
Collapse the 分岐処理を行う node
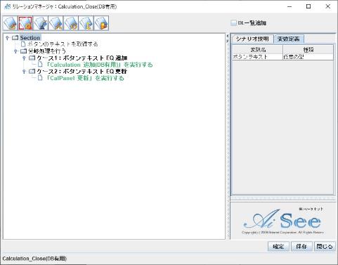click(15, 51)
